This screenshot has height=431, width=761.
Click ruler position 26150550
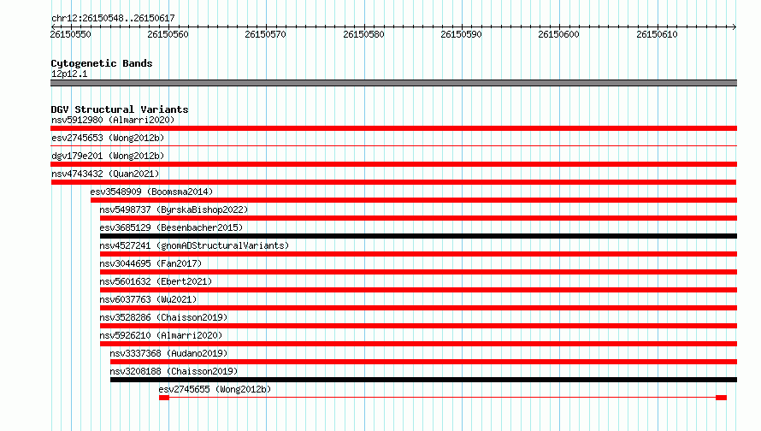coord(70,34)
